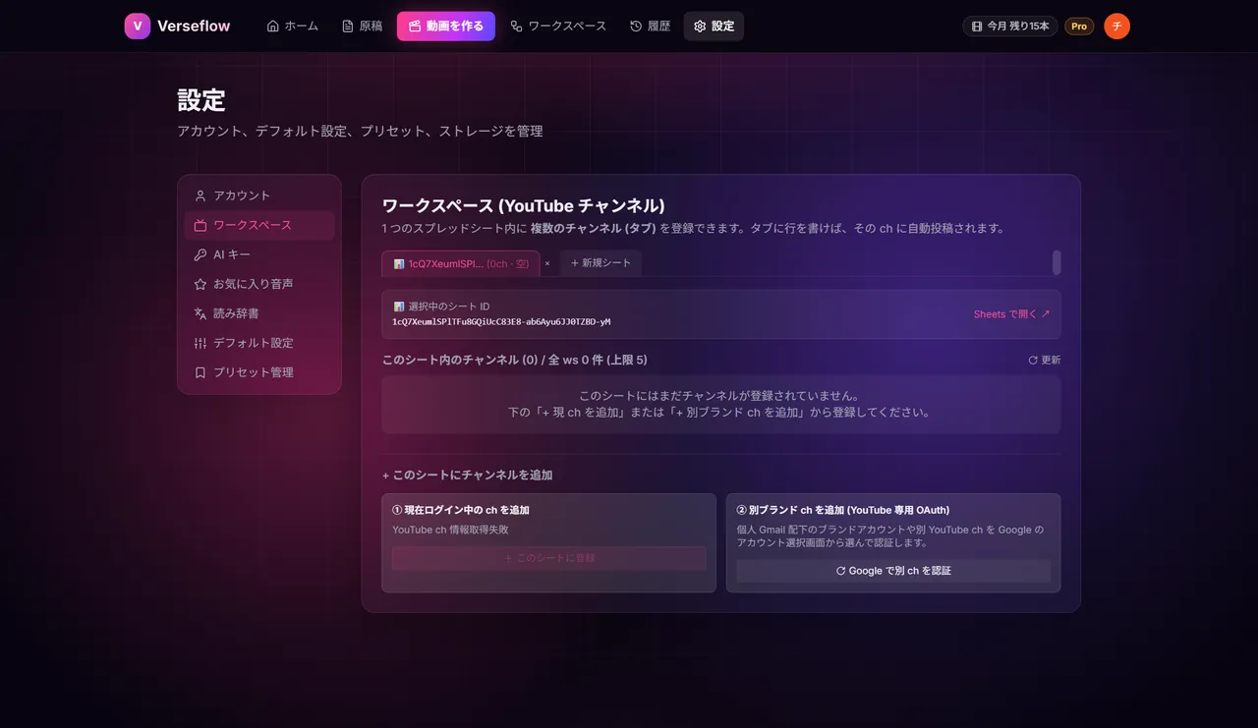The height and width of the screenshot is (728, 1258).
Task: Select the 1cQ7XeumlSPI... sheet tab
Action: coord(461,263)
